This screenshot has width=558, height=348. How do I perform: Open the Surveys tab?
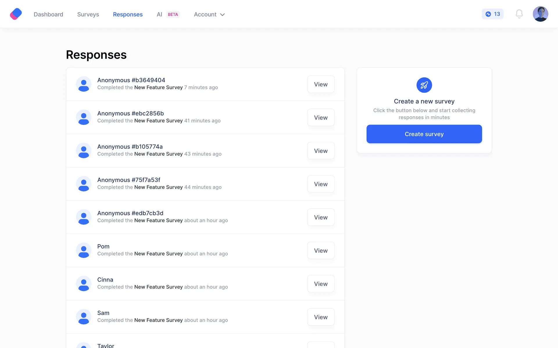88,14
